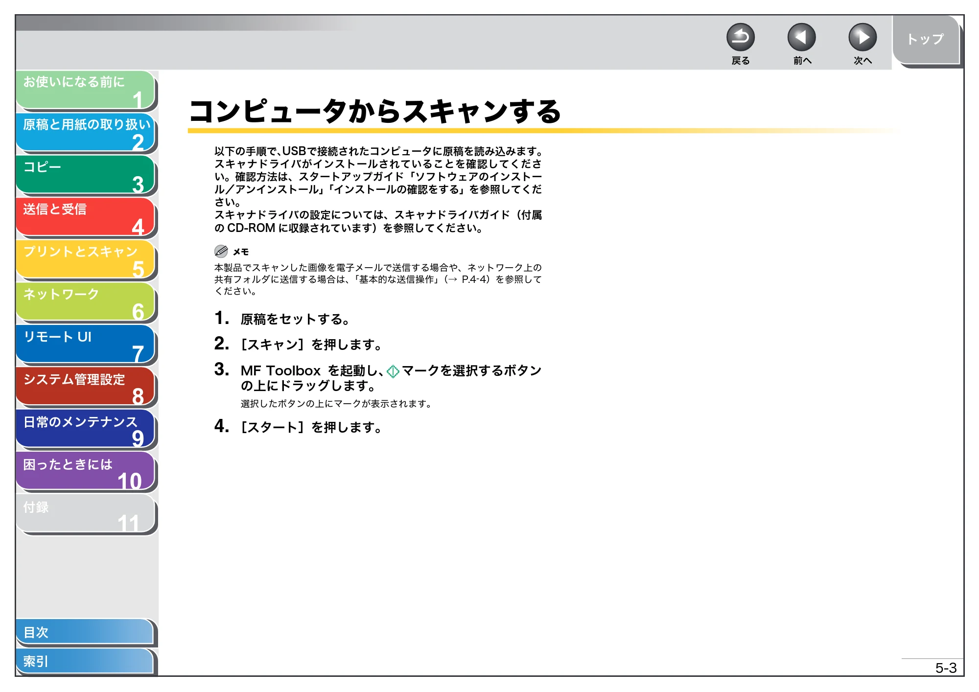Open chapter 6 ネットワーク
This screenshot has height=692, width=979.
(x=85, y=302)
